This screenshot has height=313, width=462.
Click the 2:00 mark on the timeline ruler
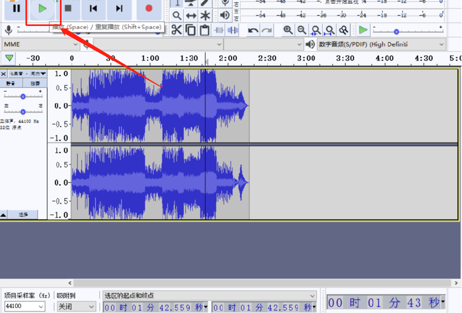[x=228, y=58]
